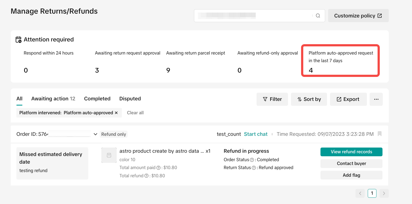Click the Start chat link
This screenshot has width=412, height=204.
pyautogui.click(x=256, y=134)
